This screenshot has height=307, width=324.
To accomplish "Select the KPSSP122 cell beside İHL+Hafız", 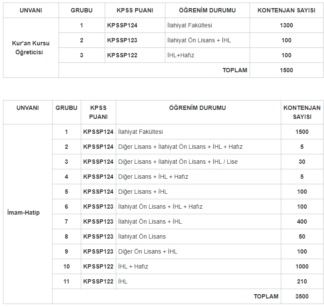I will coord(135,55).
